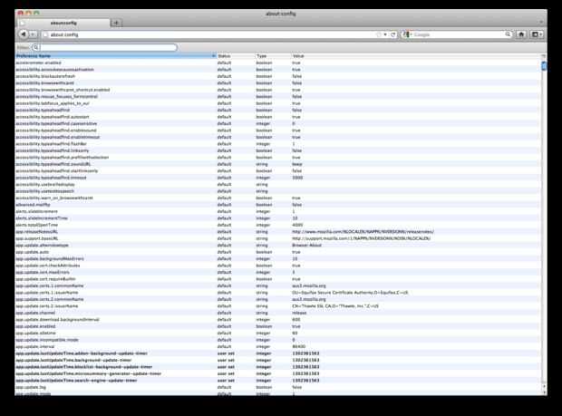Go to the Home page icon

521,34
